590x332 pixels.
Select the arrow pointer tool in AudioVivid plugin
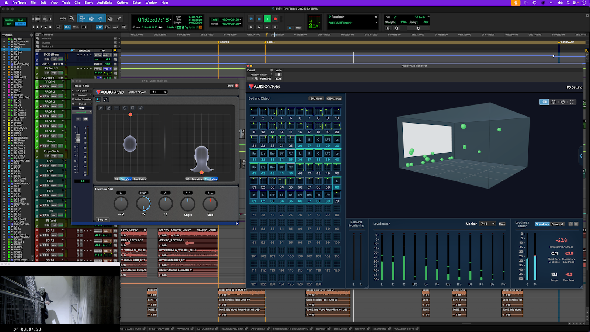tap(98, 100)
